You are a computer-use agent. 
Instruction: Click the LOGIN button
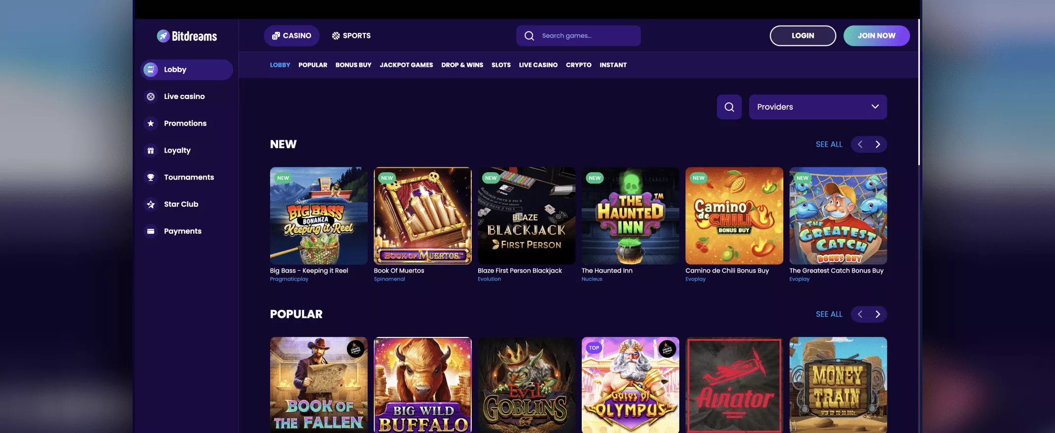pos(803,36)
